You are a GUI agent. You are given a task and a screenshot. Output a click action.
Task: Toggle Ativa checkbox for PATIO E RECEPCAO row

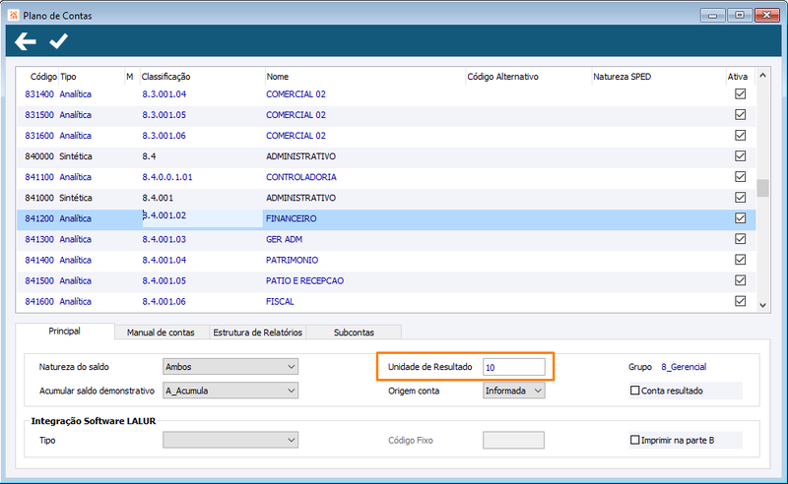pos(740,280)
